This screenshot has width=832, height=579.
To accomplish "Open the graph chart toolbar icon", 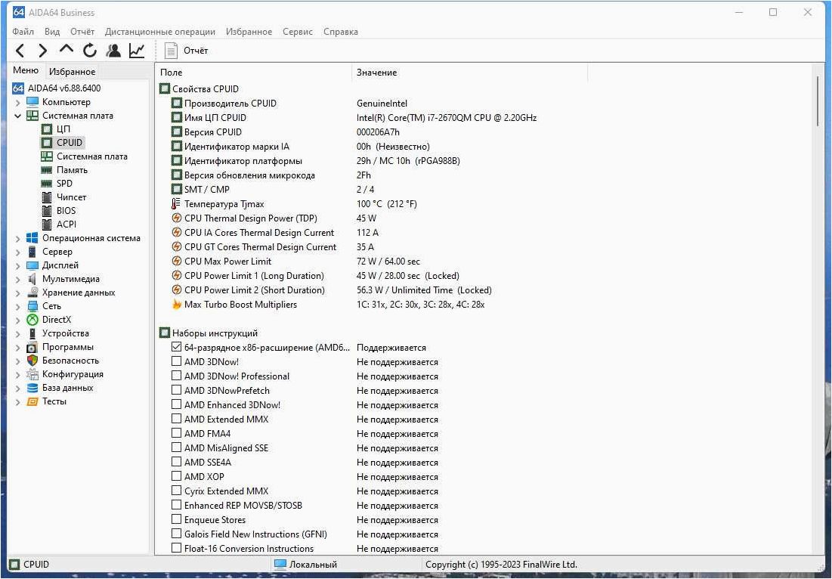I will pyautogui.click(x=137, y=51).
